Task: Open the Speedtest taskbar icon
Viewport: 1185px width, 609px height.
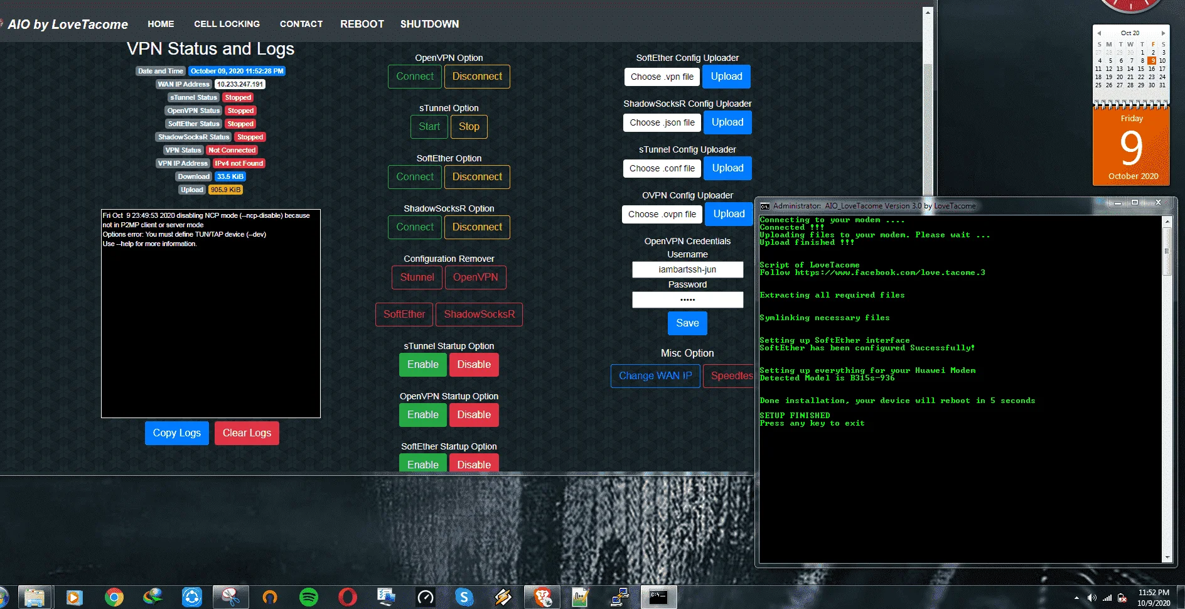Action: coord(426,597)
